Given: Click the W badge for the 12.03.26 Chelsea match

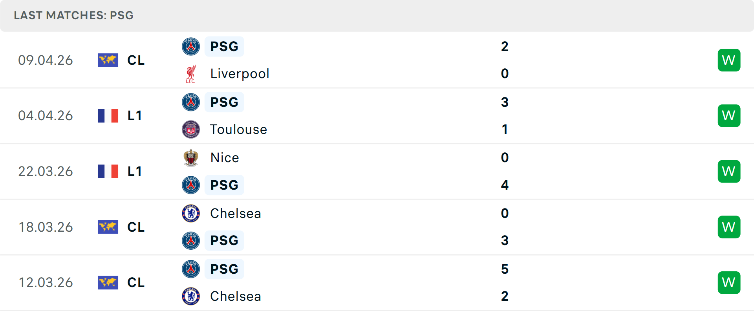Looking at the screenshot, I should coord(729,282).
